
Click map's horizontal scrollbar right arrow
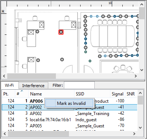coord(136,76)
